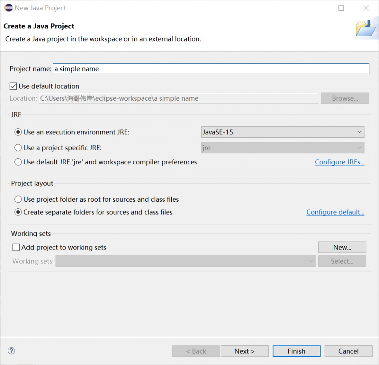Viewport: 379px width, 365px height.
Task: Click the Browse... button
Action: pos(345,98)
